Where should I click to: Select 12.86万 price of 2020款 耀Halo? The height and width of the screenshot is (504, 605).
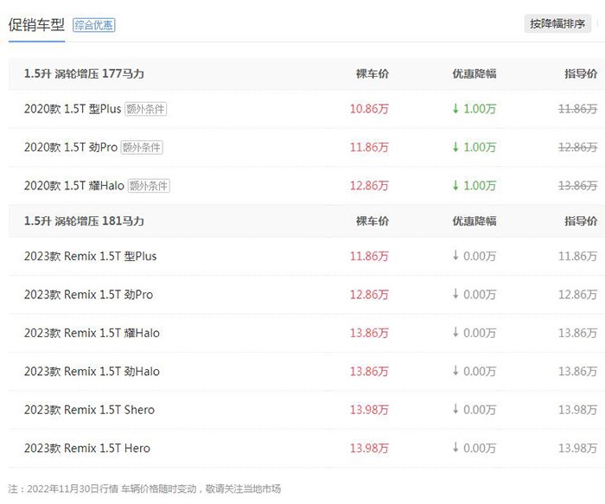point(369,186)
